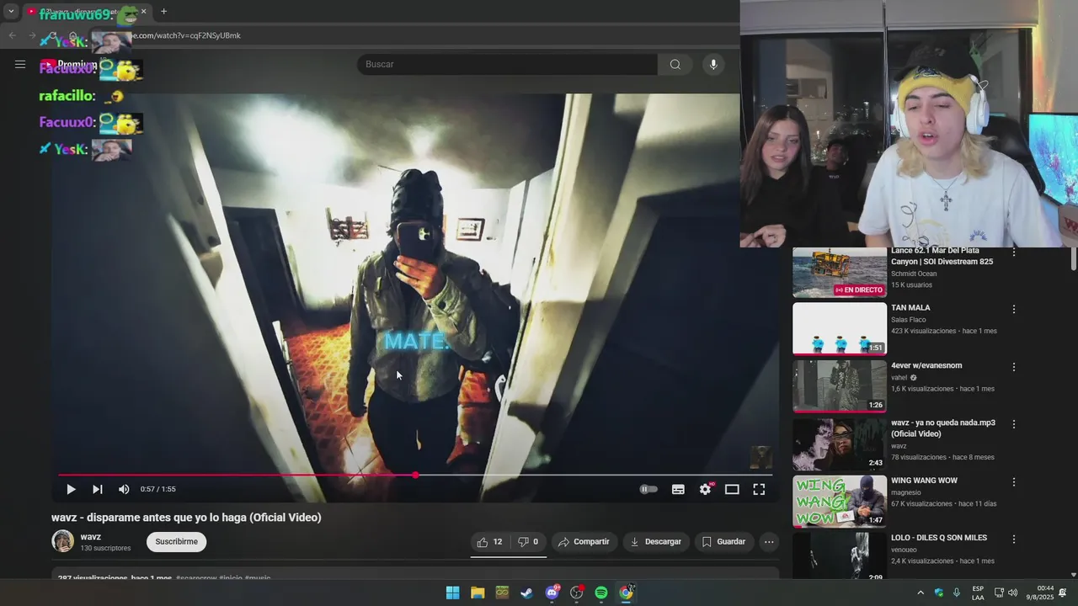The image size is (1078, 606).
Task: Open options menu for 4ever w/evanesnom
Action: click(1014, 367)
